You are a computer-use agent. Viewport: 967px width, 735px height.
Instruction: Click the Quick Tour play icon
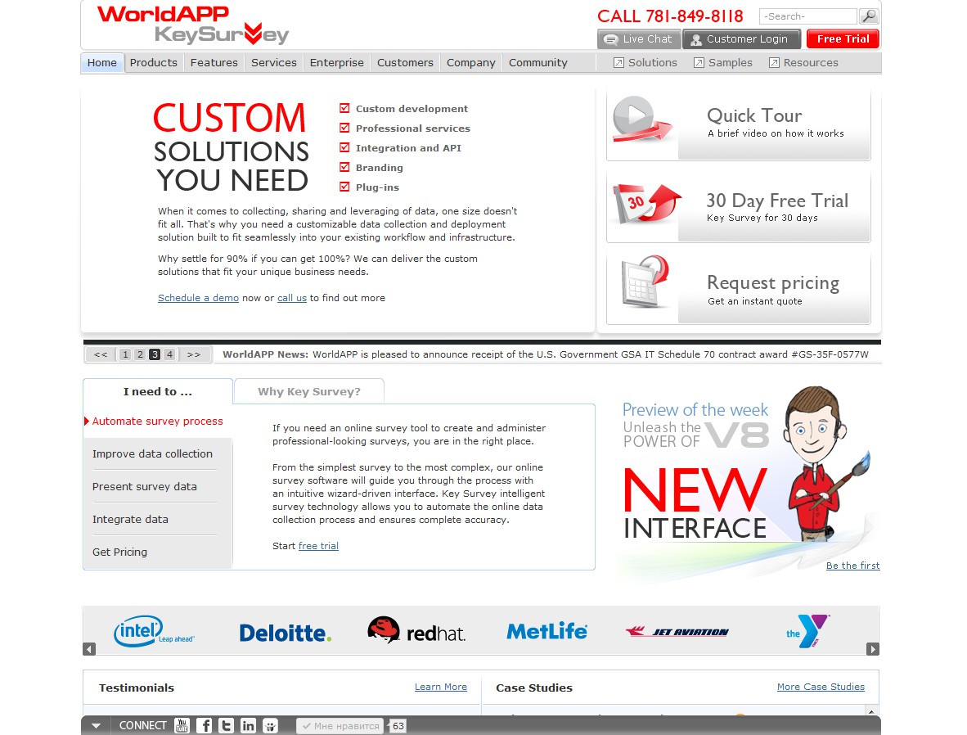641,119
